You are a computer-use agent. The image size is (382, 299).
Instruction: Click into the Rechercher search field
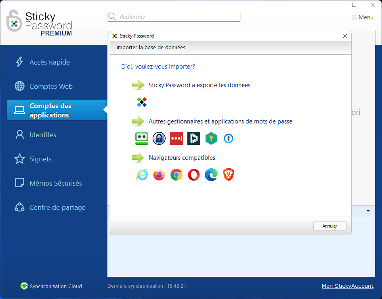click(x=174, y=17)
